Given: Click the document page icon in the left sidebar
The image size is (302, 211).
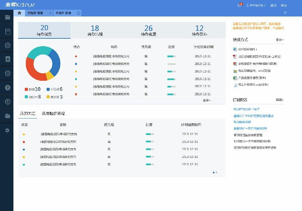Looking at the screenshot, I should [7, 31].
